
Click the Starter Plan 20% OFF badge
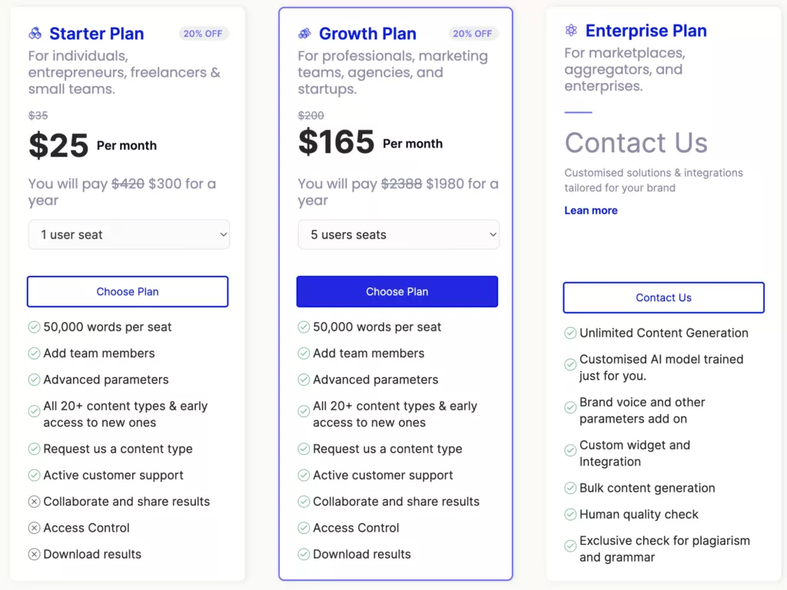click(204, 34)
